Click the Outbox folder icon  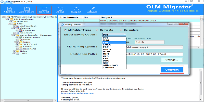click(x=21, y=47)
